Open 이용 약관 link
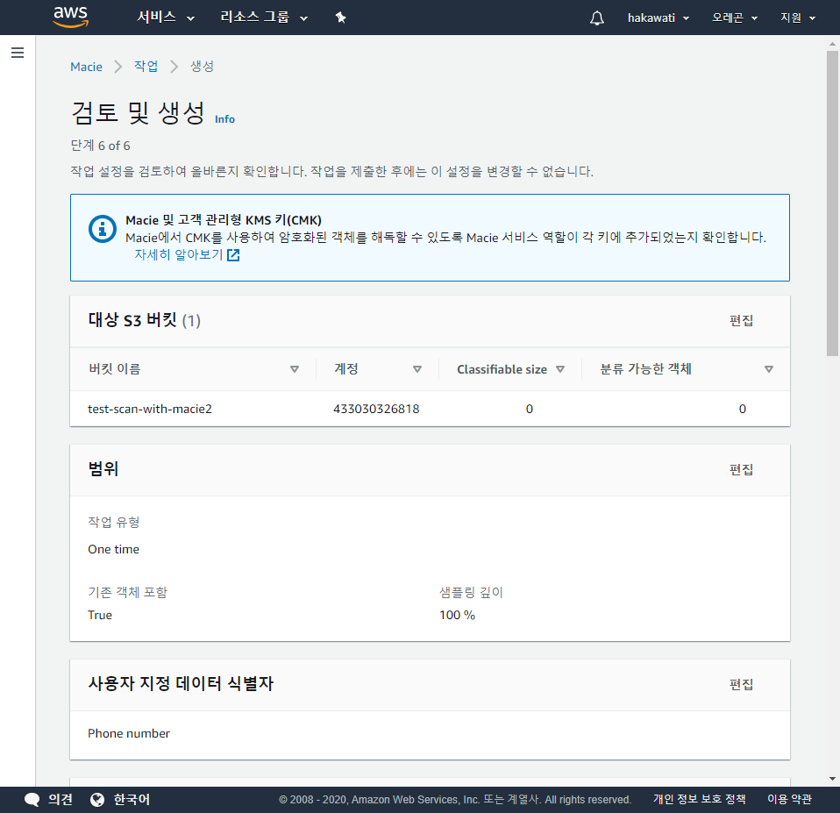The image size is (840, 813). pos(790,799)
